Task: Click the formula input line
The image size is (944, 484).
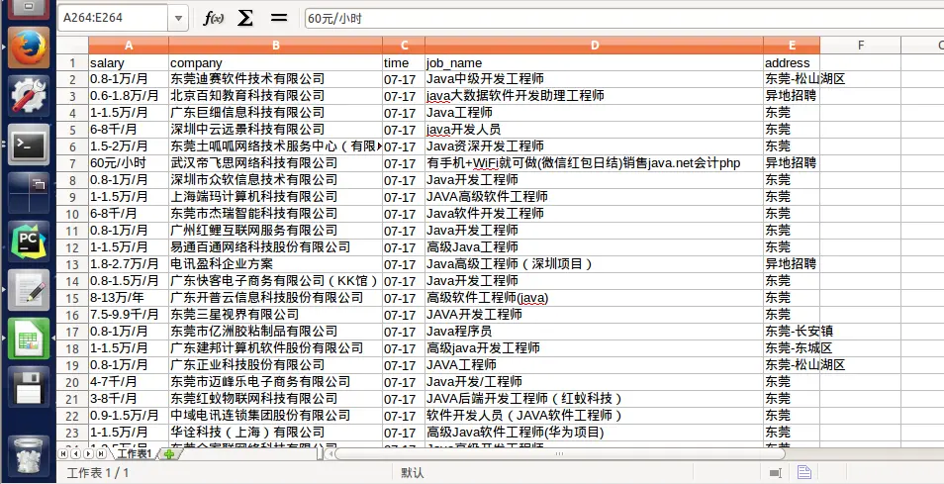Action: (x=624, y=18)
